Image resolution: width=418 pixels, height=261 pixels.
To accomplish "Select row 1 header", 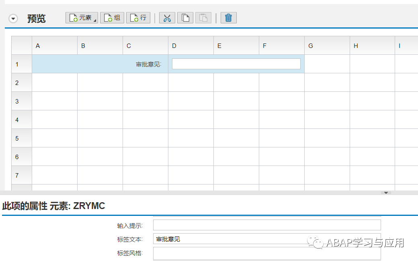I will 22,64.
